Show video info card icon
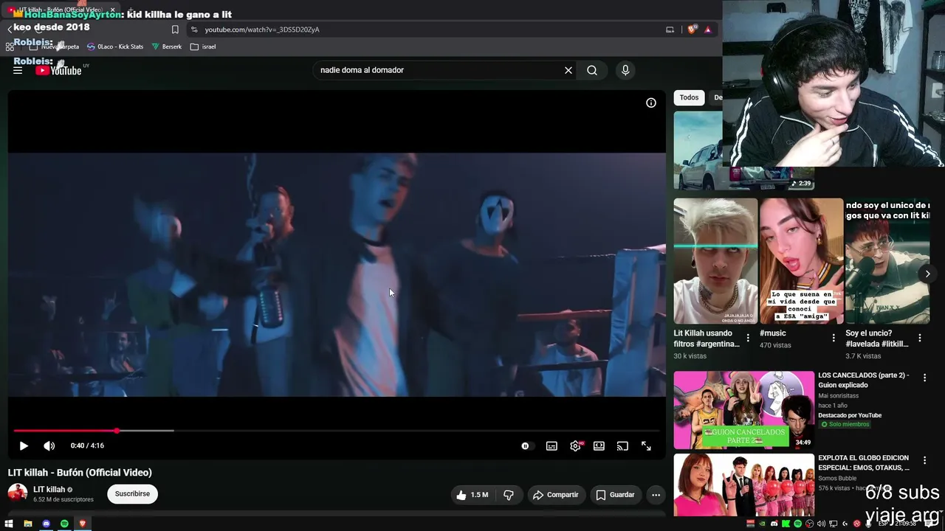 point(651,103)
